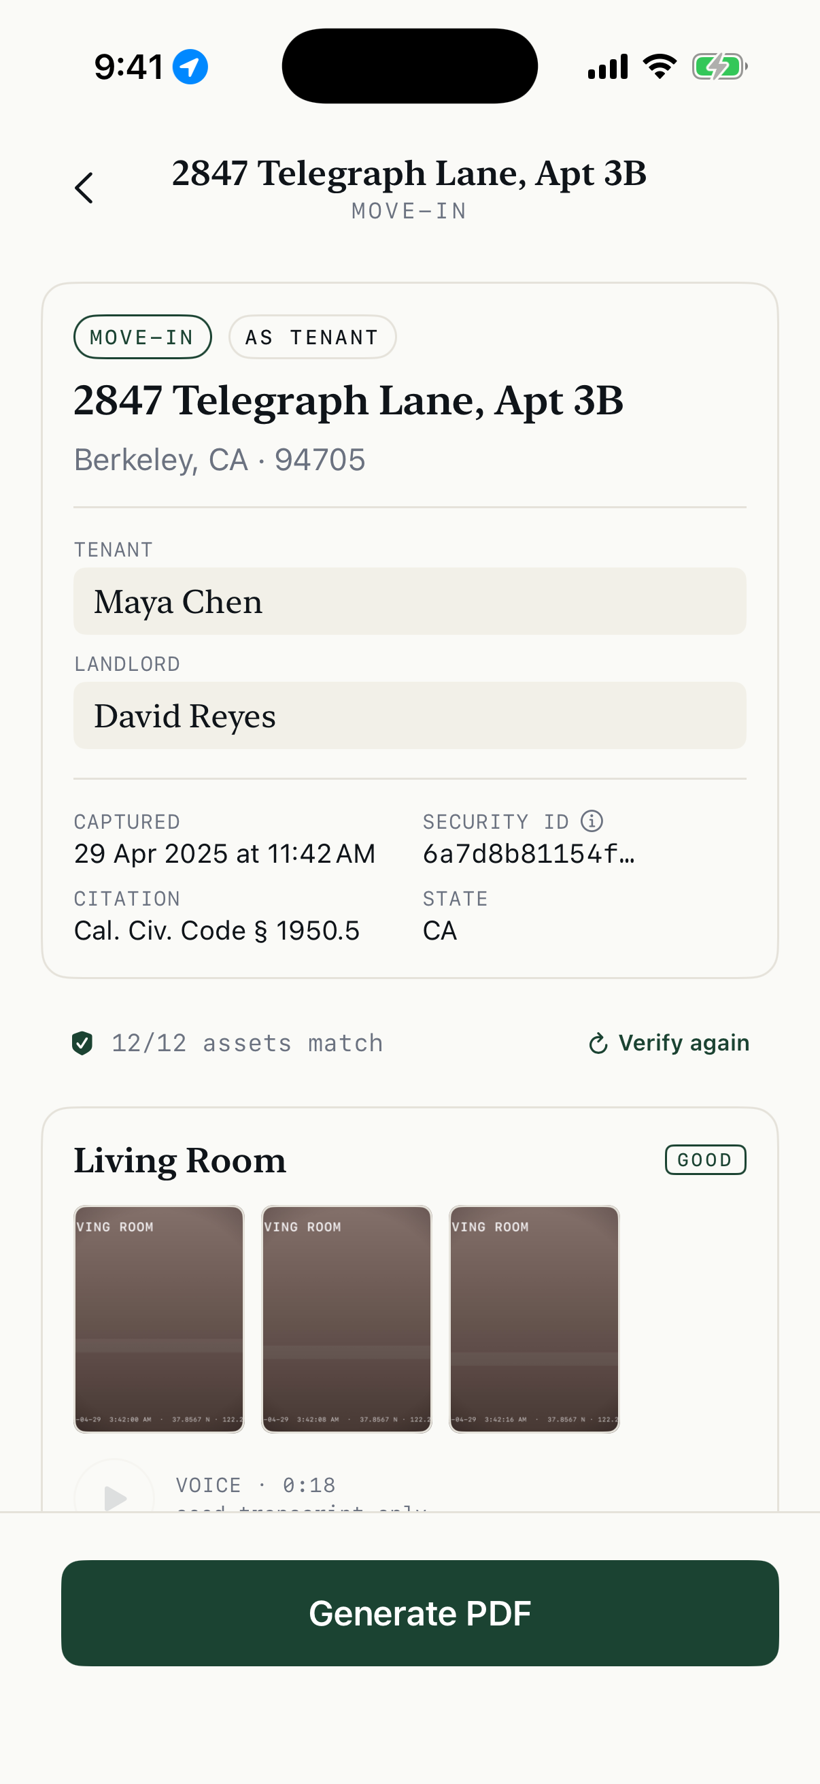Tap the truncated Security ID value
820x1784 pixels.
coord(529,853)
